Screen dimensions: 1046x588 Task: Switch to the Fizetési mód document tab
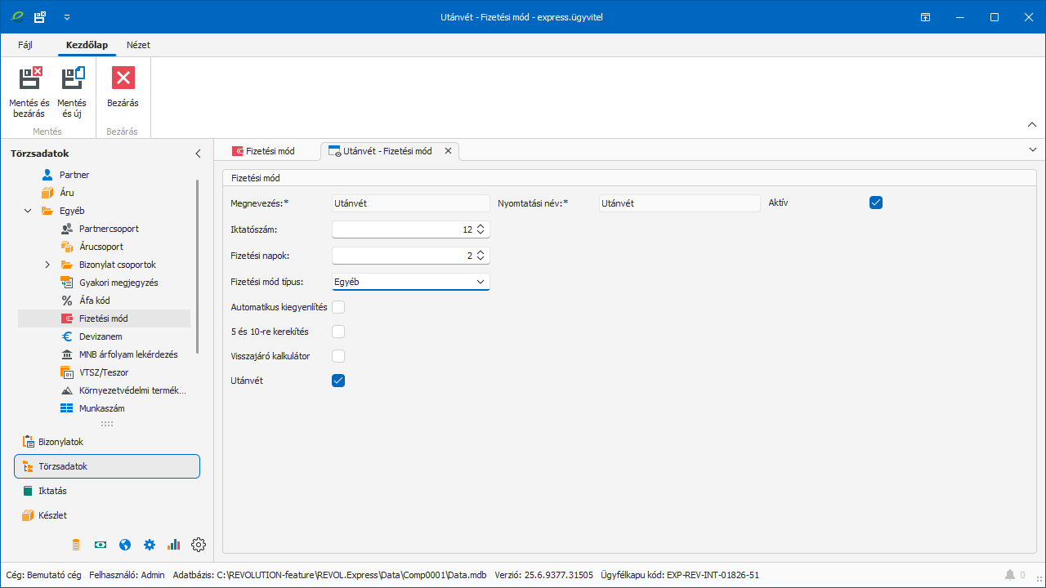264,151
